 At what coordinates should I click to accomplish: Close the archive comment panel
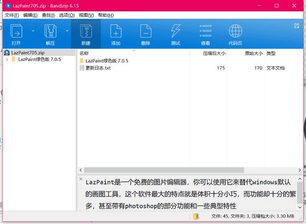pyautogui.click(x=81, y=179)
